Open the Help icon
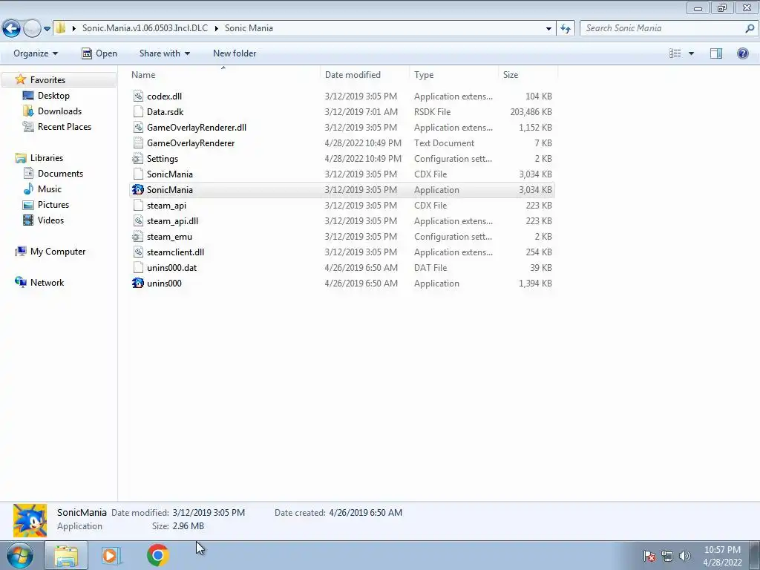 pyautogui.click(x=742, y=53)
